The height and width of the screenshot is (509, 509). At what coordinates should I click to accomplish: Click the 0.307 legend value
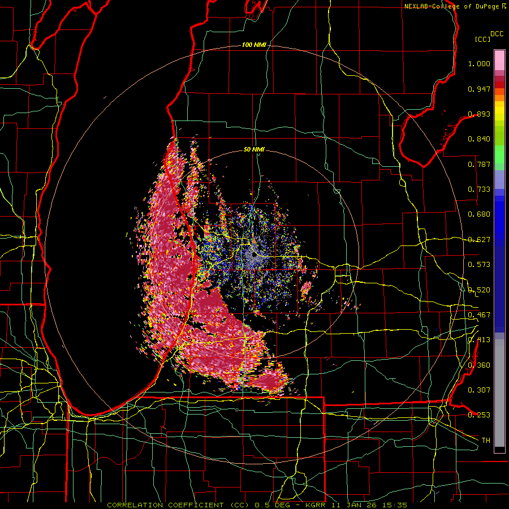(x=479, y=390)
